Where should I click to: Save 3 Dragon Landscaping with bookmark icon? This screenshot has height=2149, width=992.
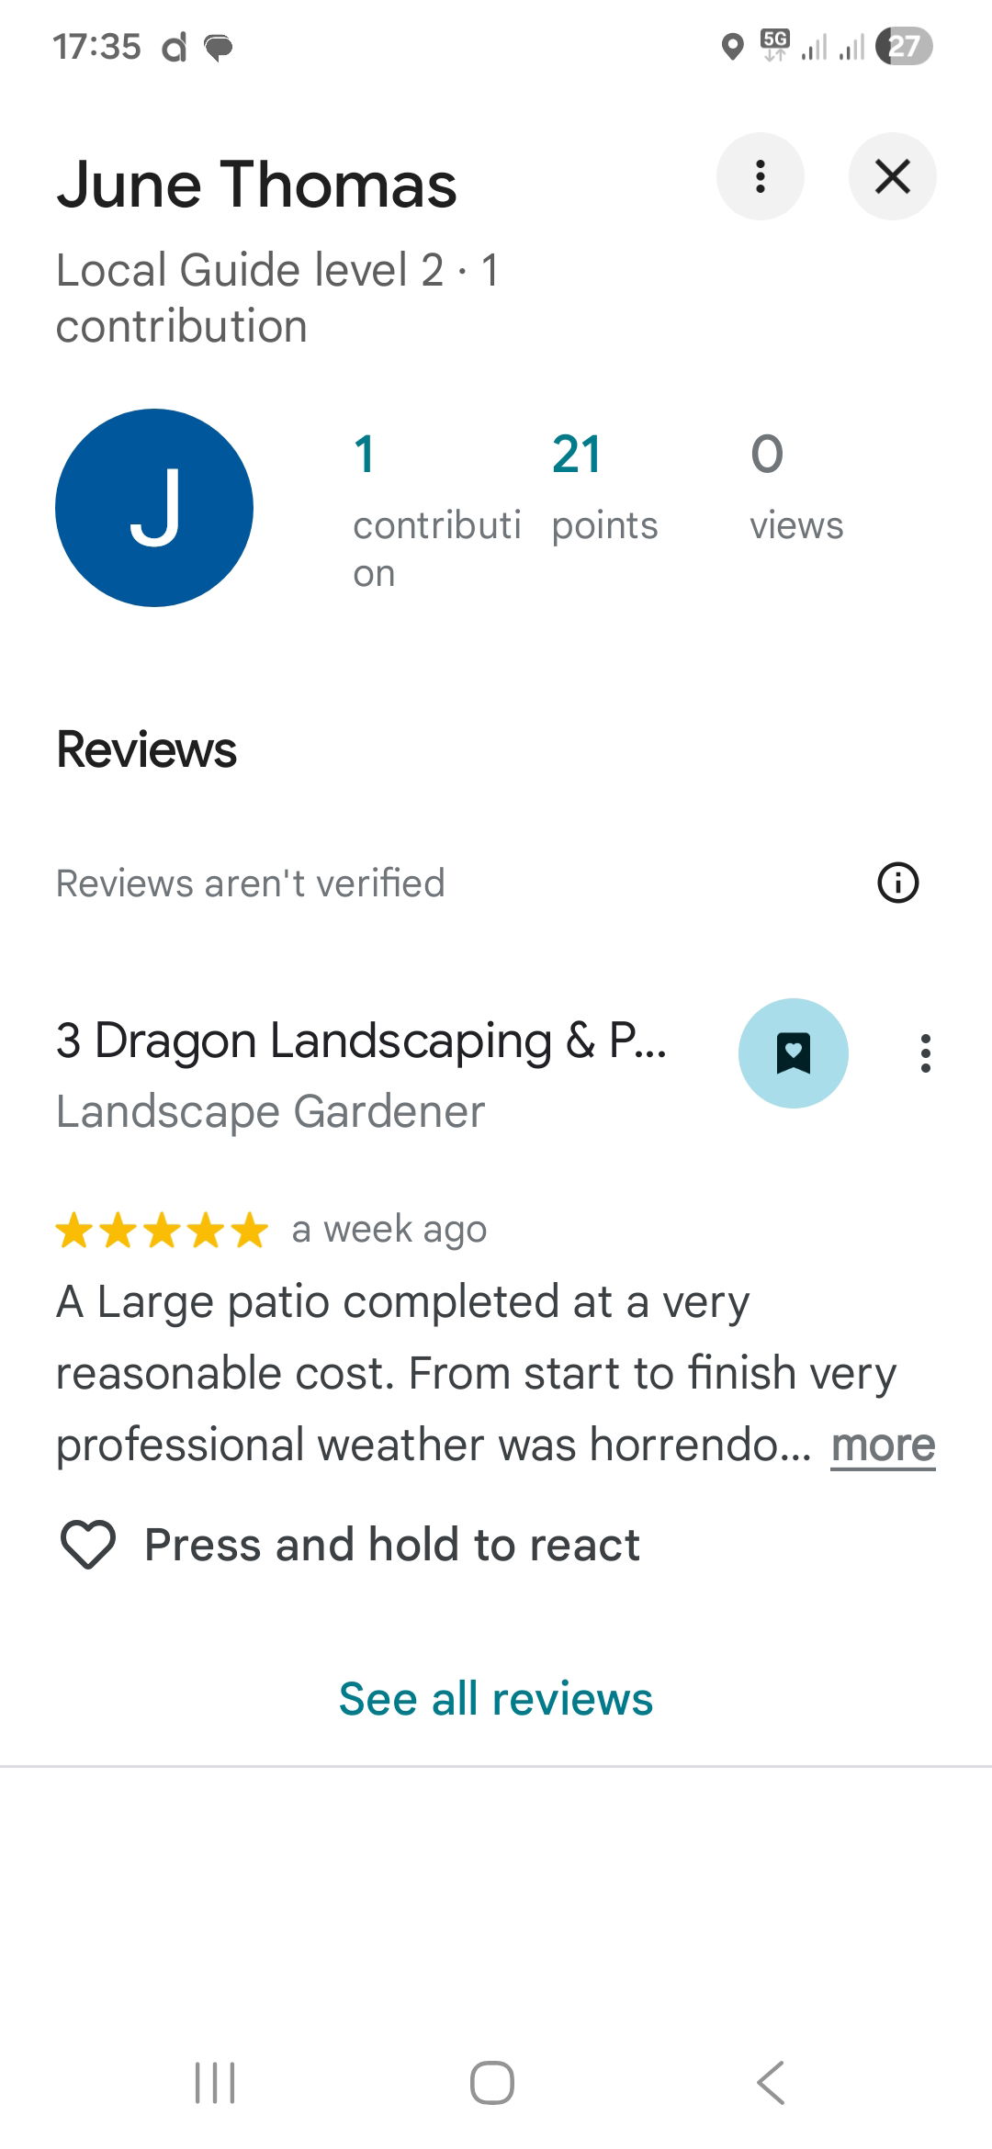coord(793,1053)
